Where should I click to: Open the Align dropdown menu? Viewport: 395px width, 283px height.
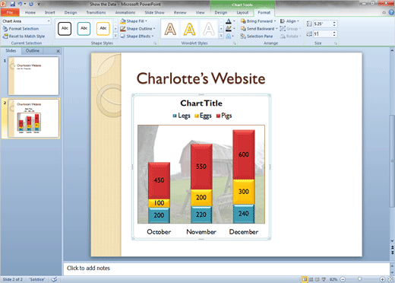click(289, 21)
